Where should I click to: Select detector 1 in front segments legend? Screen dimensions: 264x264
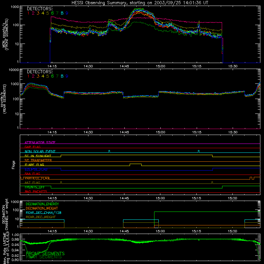click(28, 13)
